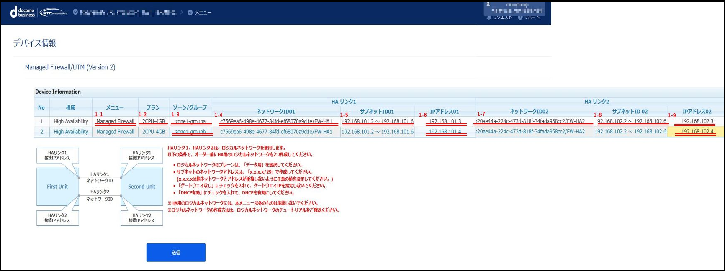Click the メニュー table column header
This screenshot has width=725, height=271.
pyautogui.click(x=115, y=107)
